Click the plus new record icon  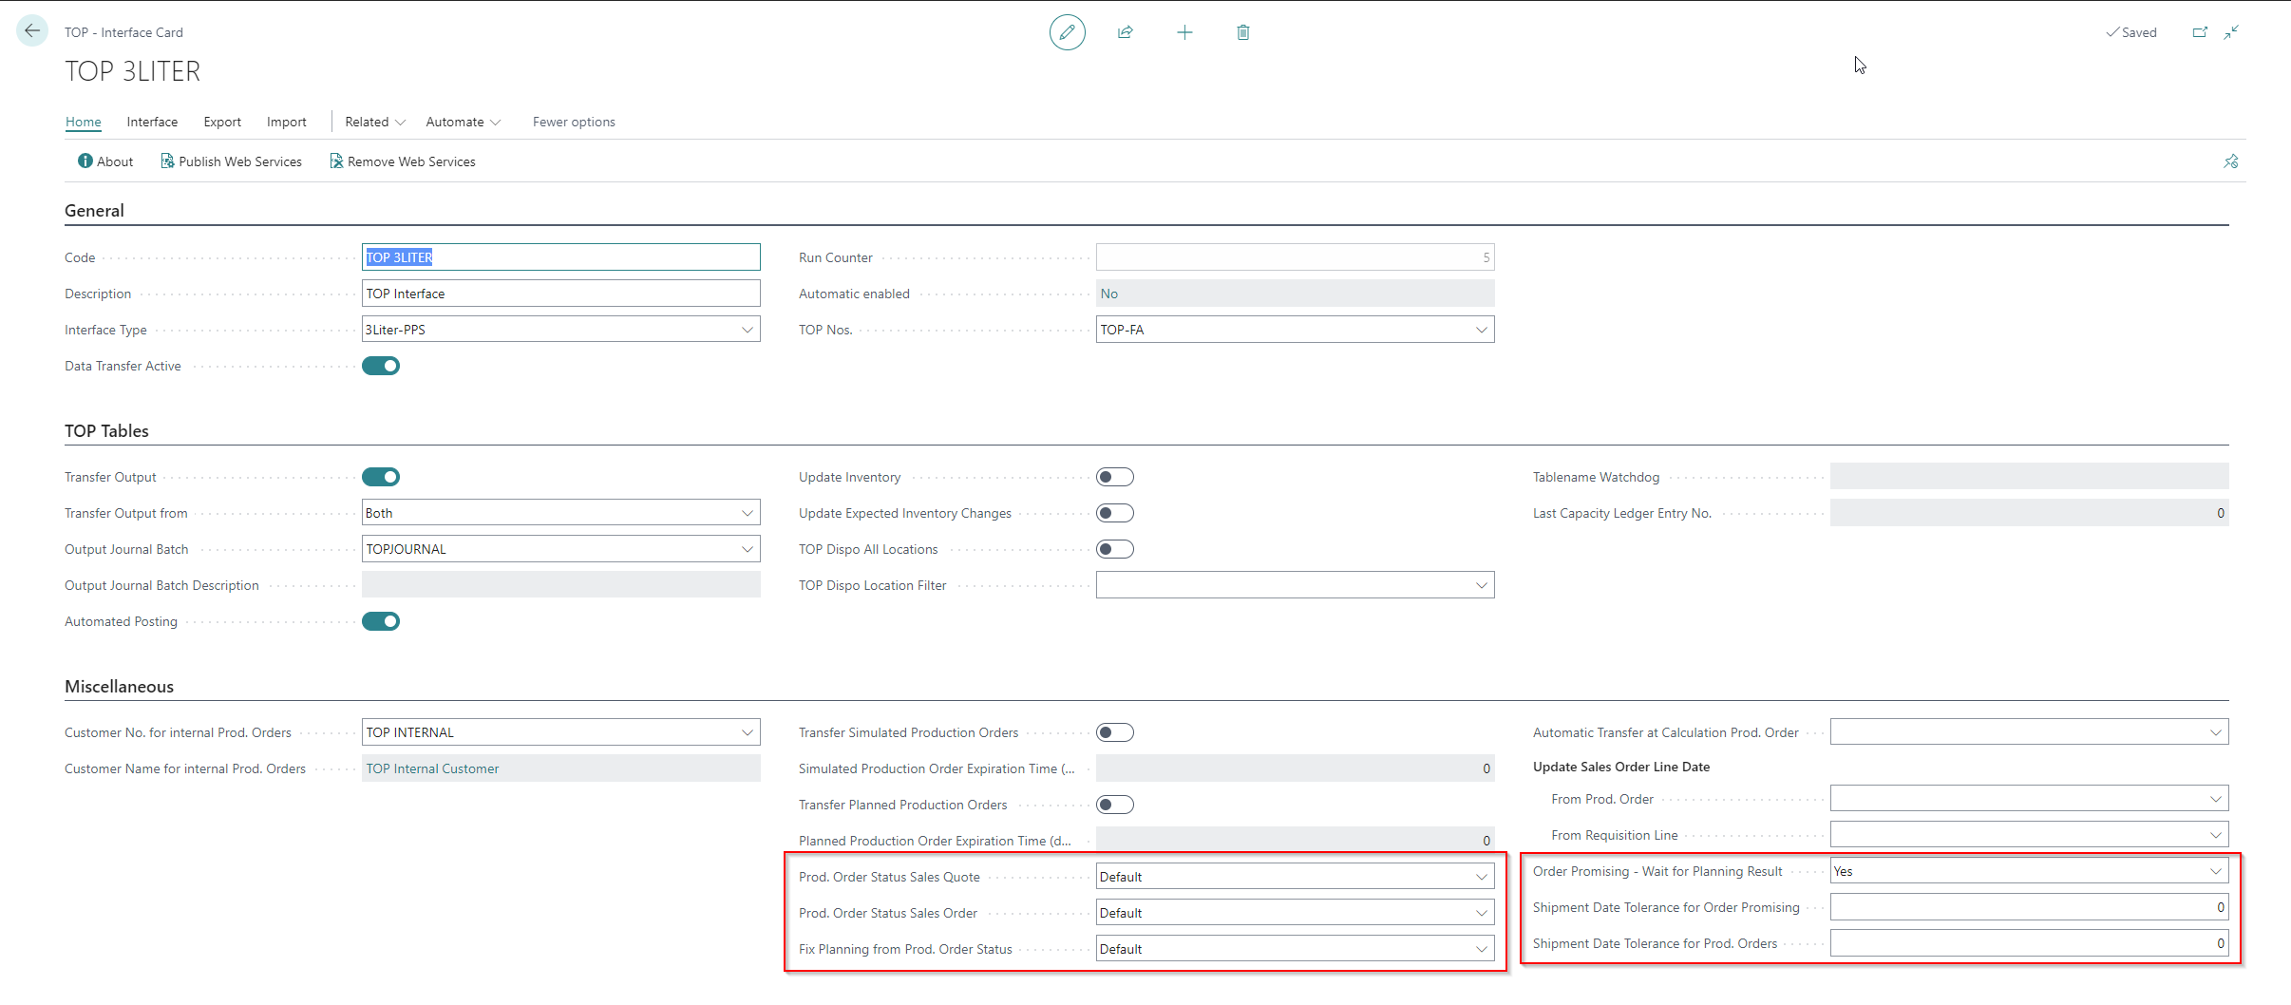coord(1184,32)
